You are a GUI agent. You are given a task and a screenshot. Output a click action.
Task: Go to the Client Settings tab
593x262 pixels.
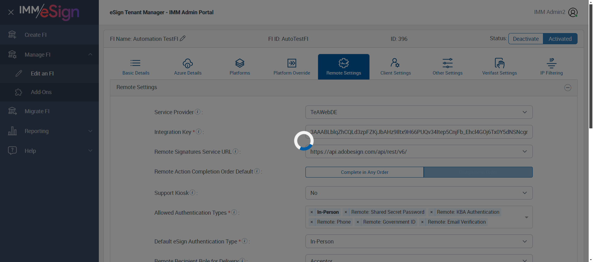click(396, 67)
